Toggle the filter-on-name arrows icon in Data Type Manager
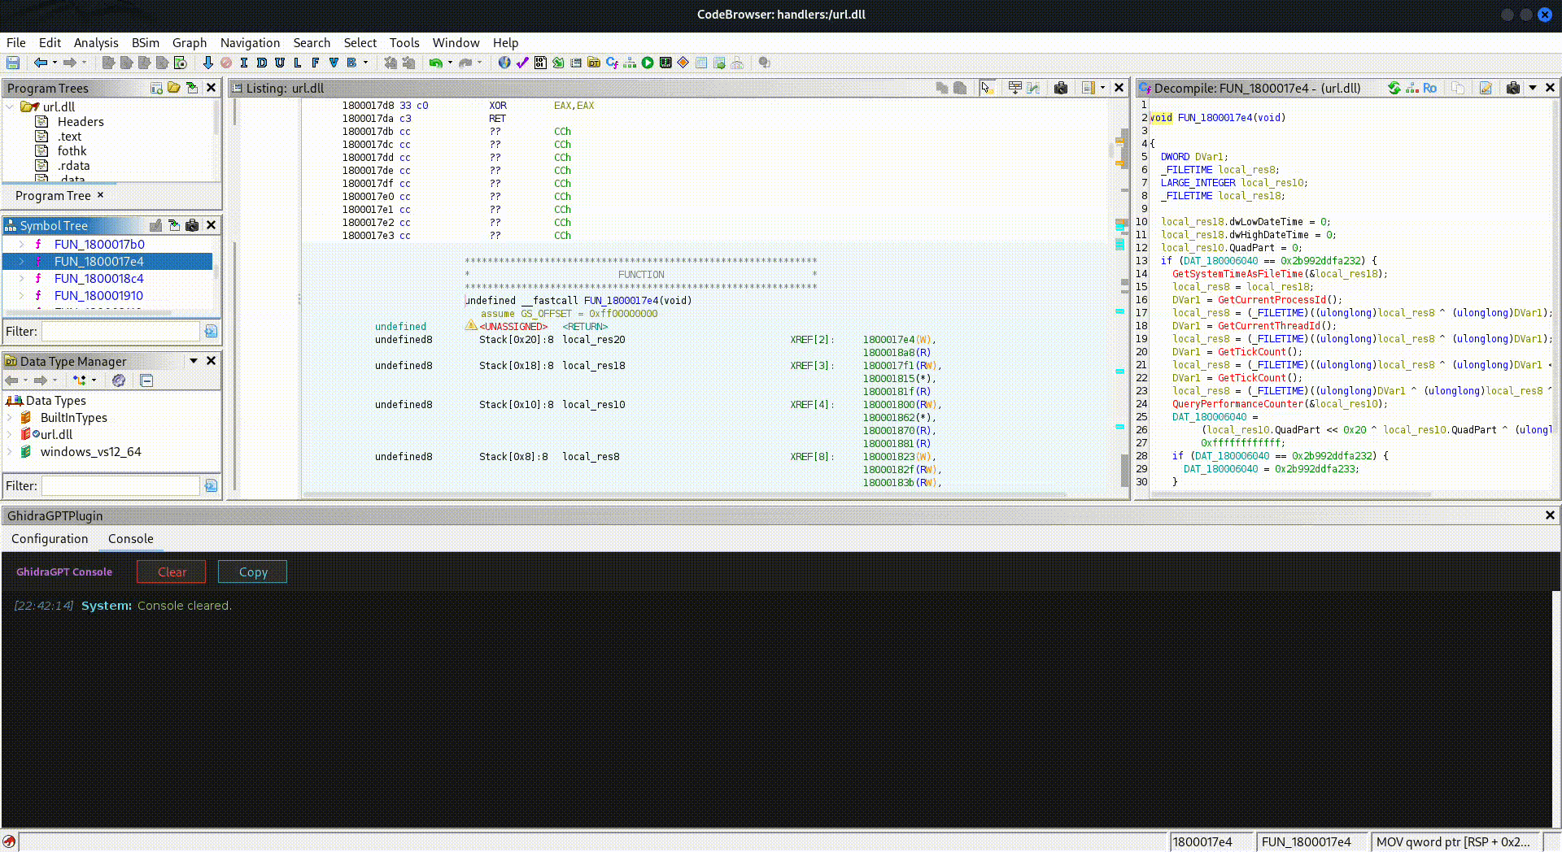 (80, 380)
